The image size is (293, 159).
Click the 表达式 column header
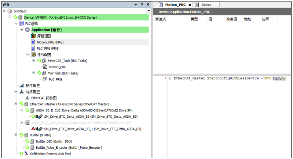tap(161, 19)
